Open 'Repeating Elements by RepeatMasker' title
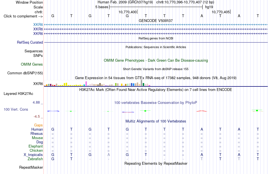Image resolution: width=268 pixels, height=174 pixels. [x=156, y=163]
